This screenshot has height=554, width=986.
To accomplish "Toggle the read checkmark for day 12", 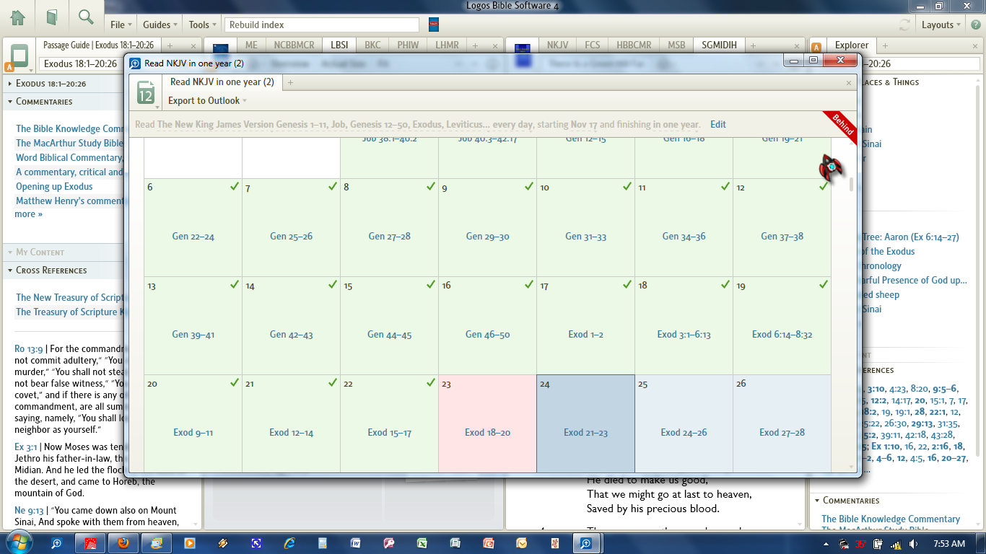I will point(824,187).
